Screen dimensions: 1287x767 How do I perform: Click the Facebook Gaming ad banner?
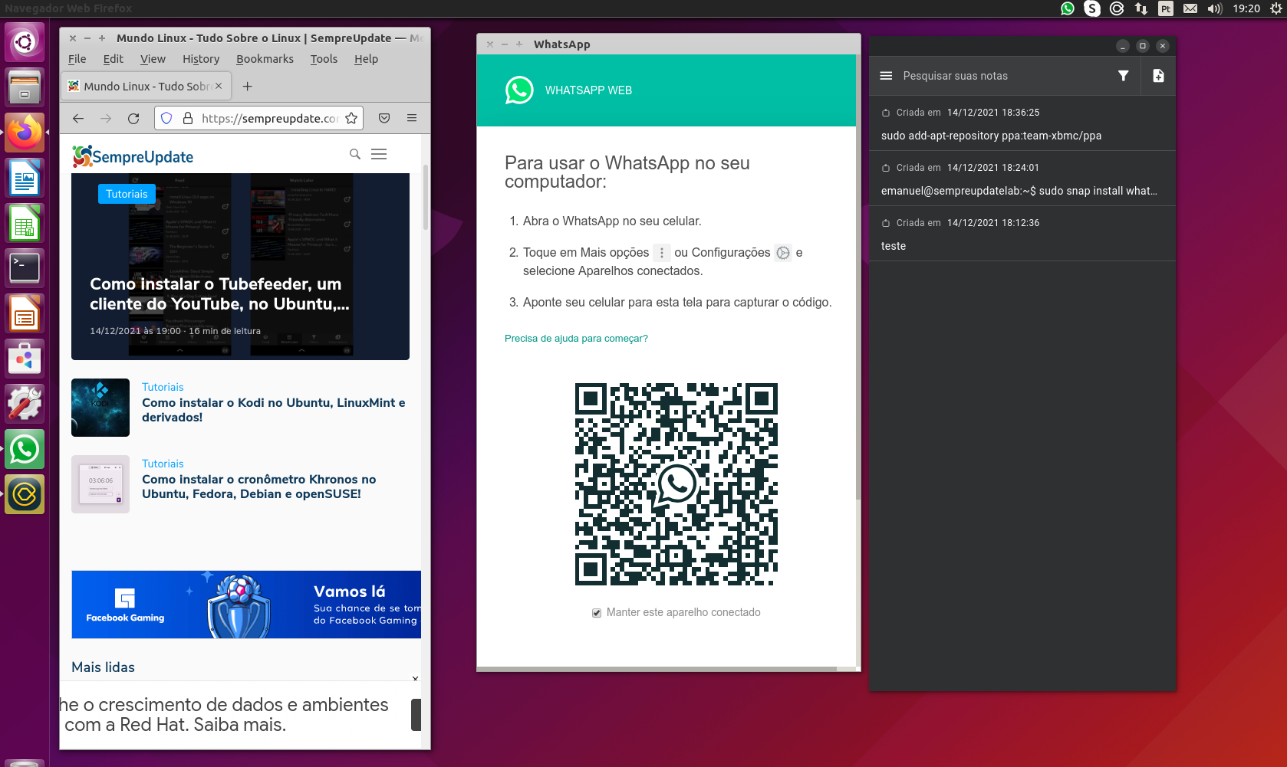(x=246, y=605)
